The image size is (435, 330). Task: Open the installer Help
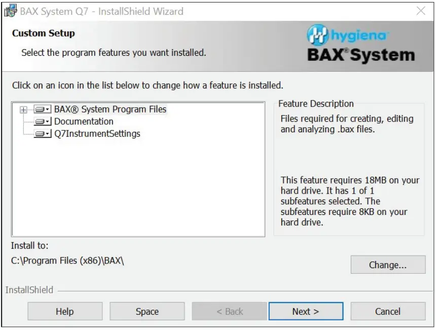(65, 311)
